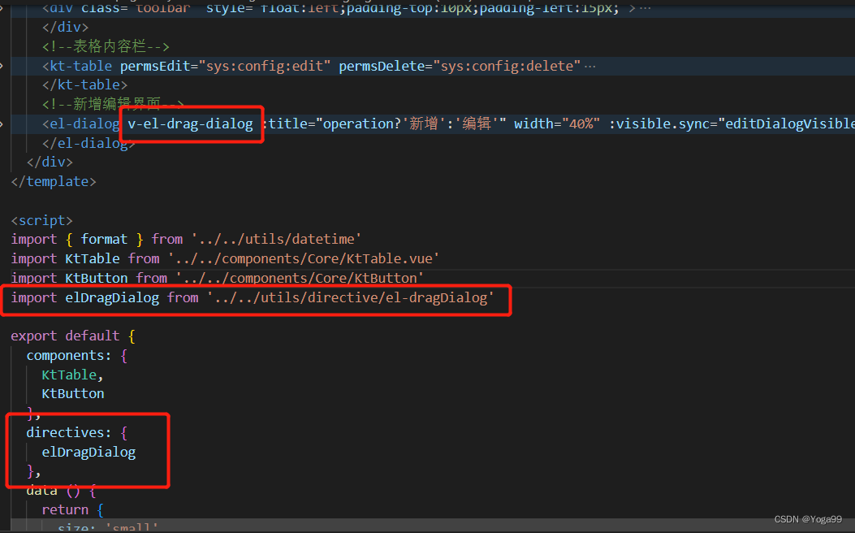Expand the folded kt-table tag line
The width and height of the screenshot is (855, 533).
(2, 66)
